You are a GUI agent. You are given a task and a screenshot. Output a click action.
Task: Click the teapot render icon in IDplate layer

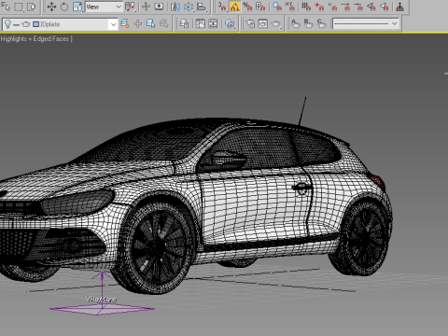click(x=26, y=24)
